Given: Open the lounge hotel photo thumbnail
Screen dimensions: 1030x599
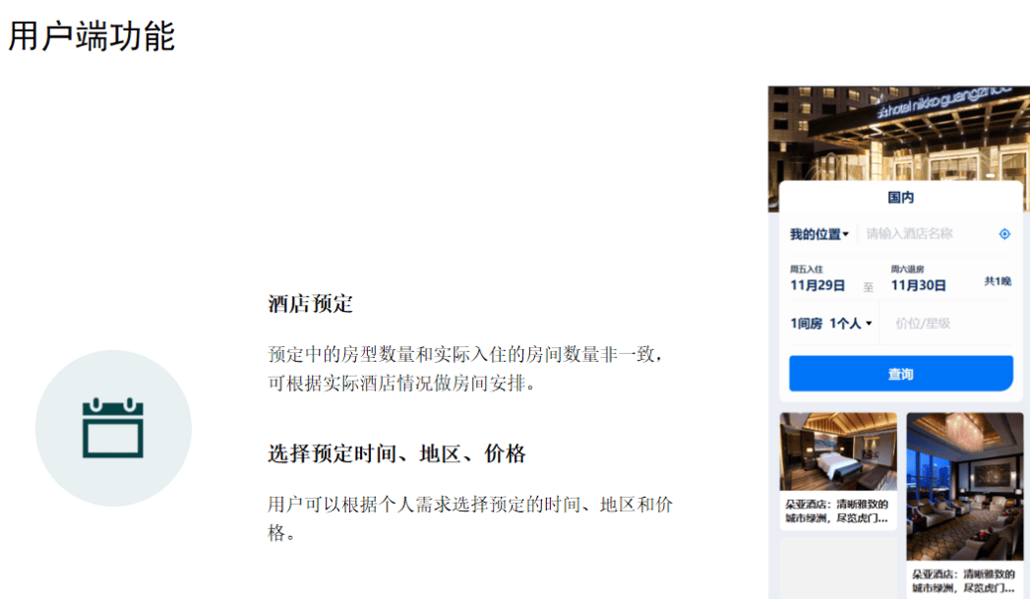Looking at the screenshot, I should (964, 486).
